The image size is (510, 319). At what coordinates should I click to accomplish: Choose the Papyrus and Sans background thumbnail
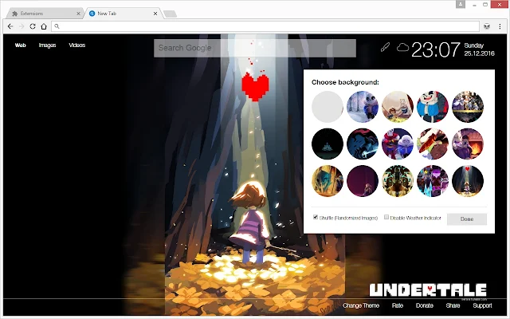[x=398, y=144]
